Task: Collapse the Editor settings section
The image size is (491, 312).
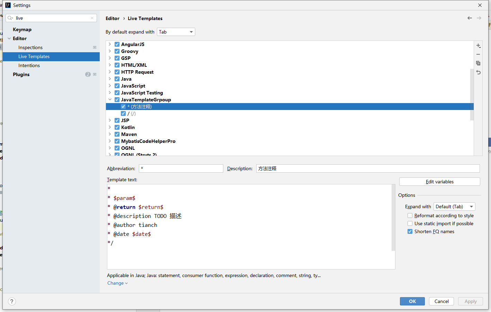Action: tap(9, 38)
